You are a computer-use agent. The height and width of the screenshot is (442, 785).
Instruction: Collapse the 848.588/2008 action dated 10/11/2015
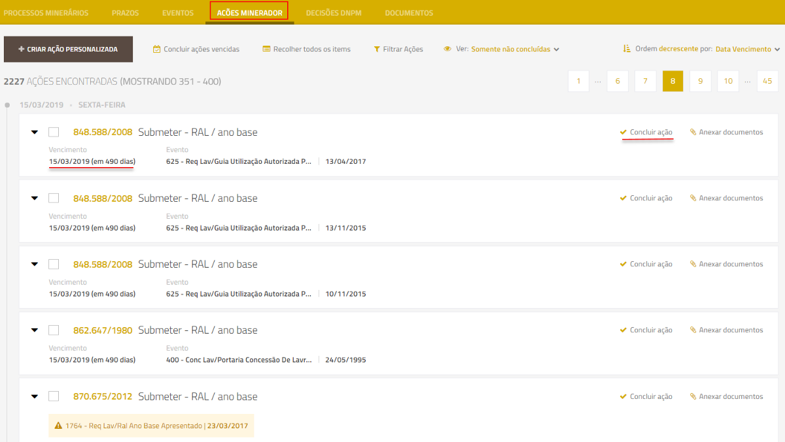pos(35,264)
